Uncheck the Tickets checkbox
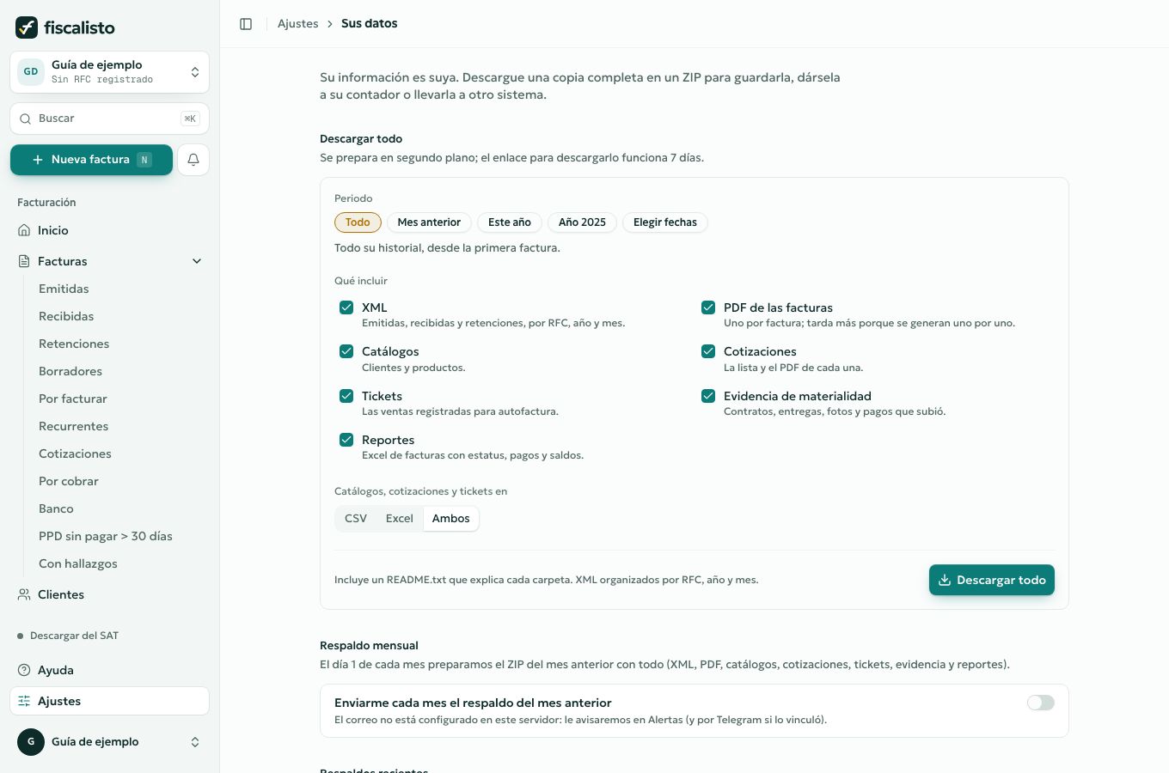 pos(346,396)
